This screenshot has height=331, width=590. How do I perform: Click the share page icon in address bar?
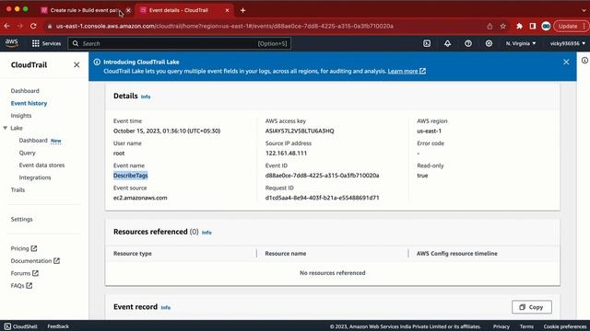tap(490, 26)
